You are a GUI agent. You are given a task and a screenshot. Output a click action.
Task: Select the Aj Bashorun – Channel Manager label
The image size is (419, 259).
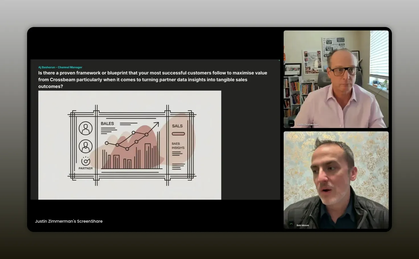[x=60, y=67]
